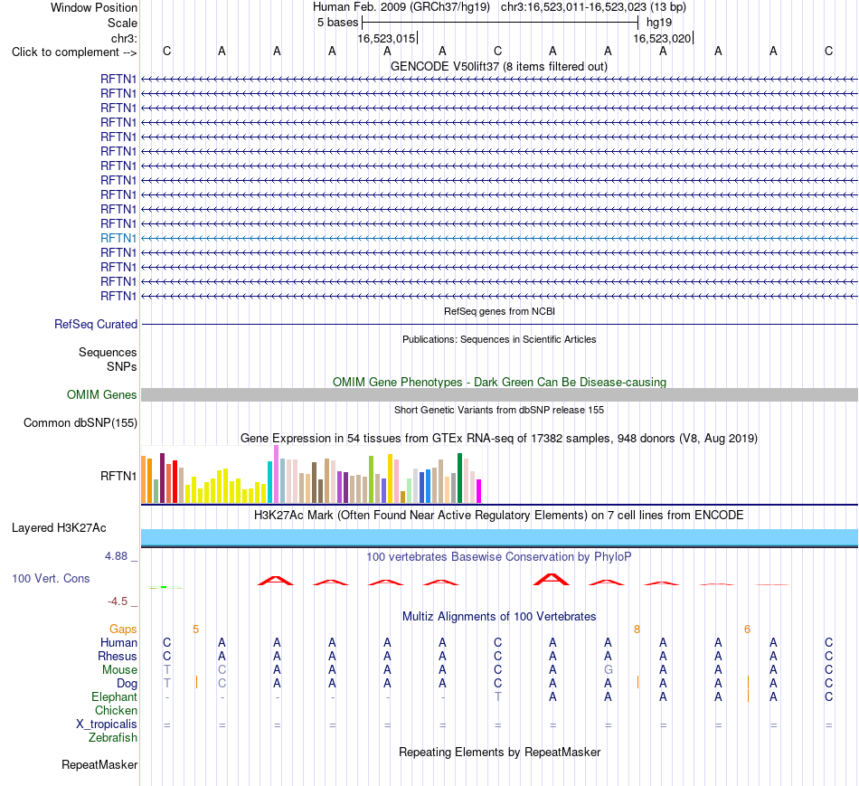
Task: Open the RefSeq Curated track label
Action: [96, 325]
